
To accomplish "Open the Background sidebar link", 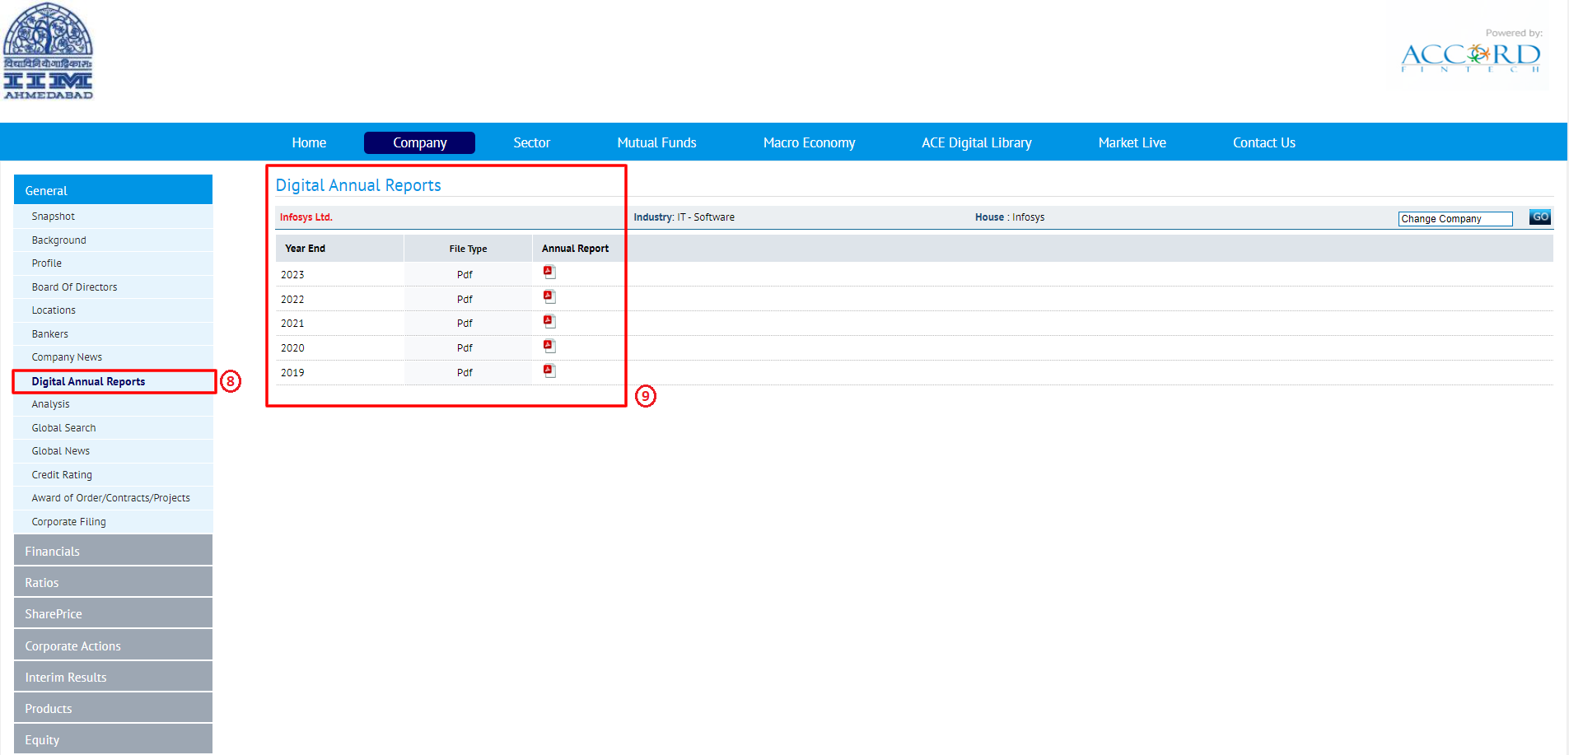I will pos(58,240).
